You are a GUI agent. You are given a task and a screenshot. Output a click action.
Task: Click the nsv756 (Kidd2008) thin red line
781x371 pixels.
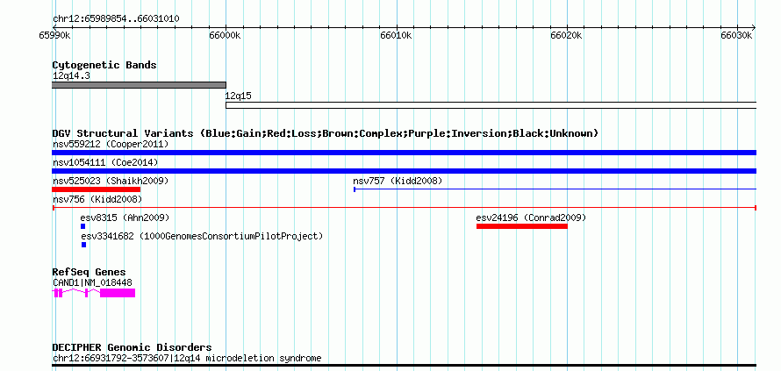404,208
